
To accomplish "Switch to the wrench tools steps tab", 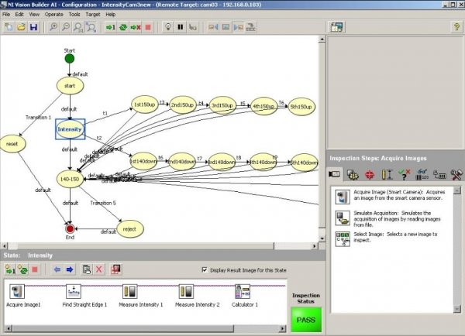I will pos(456,175).
